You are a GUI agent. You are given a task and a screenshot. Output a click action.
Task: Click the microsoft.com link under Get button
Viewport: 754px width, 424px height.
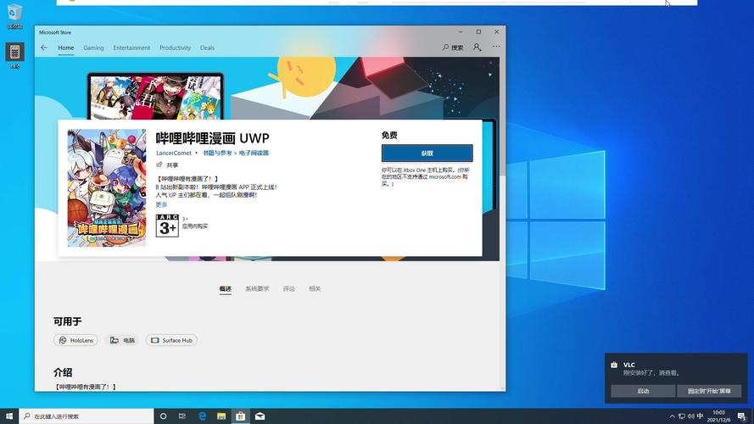click(444, 177)
